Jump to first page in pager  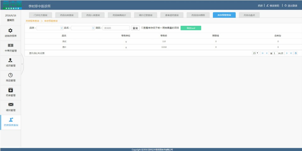263,53
